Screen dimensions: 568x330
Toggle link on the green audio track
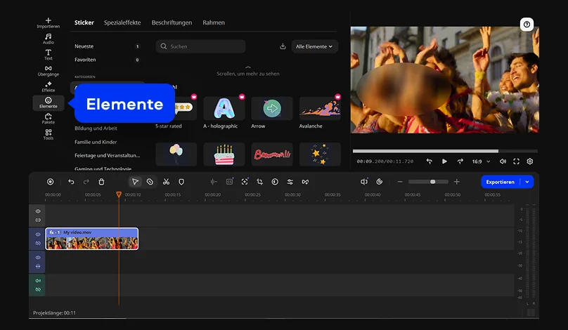point(38,289)
